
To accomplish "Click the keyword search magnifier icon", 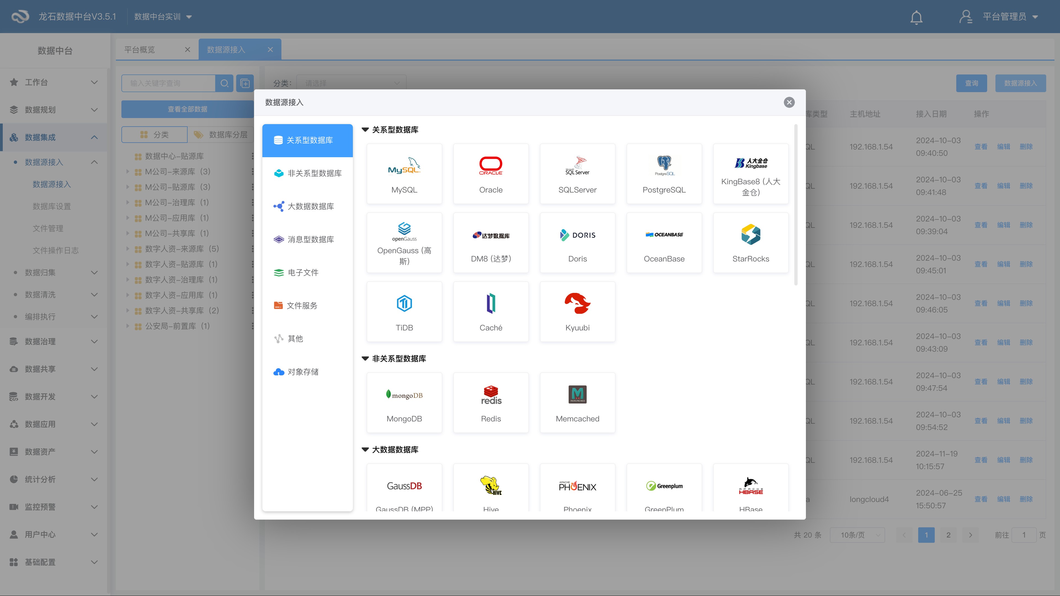I will (224, 83).
